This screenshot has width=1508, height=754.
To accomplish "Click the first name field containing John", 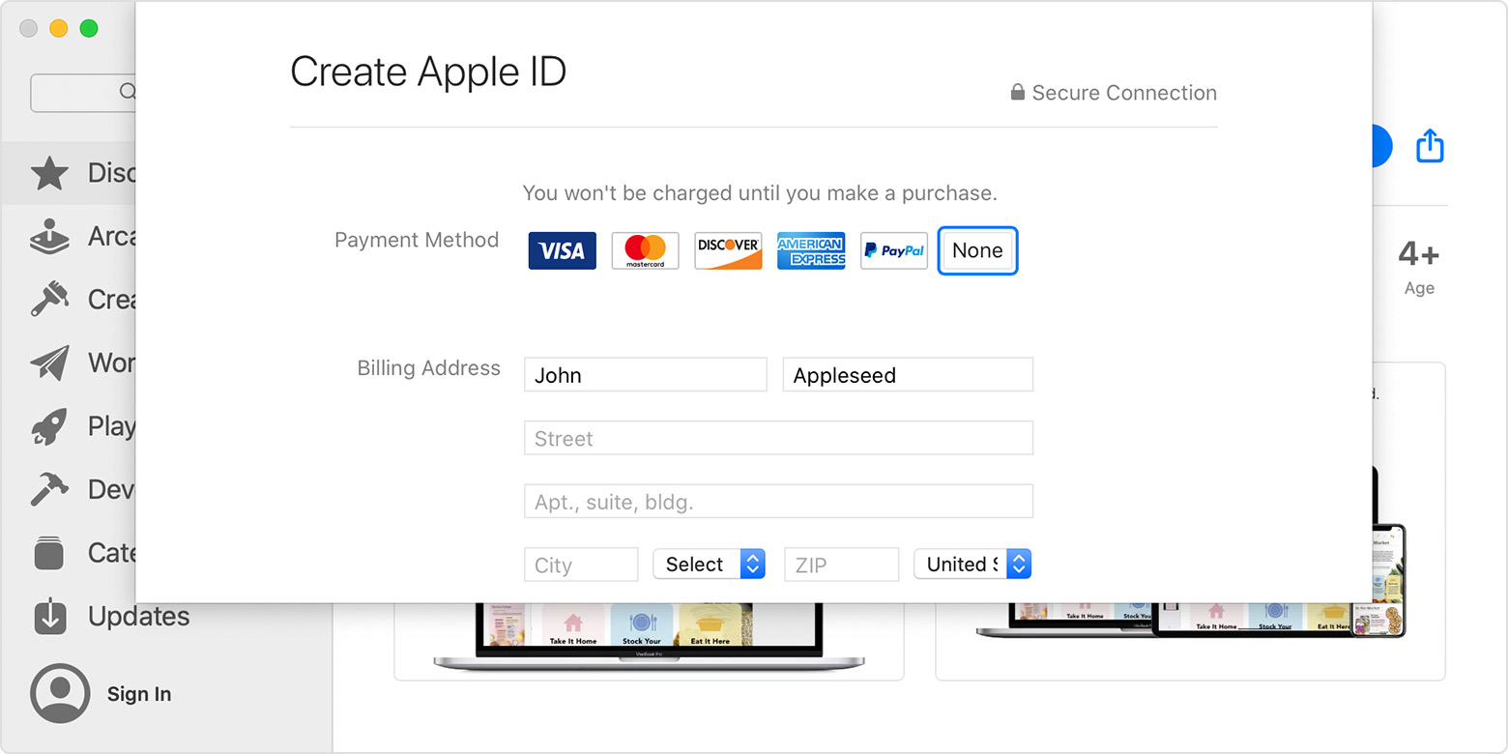I will (x=645, y=375).
